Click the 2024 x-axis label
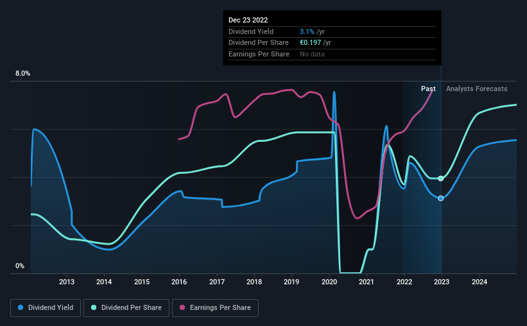 (479, 282)
